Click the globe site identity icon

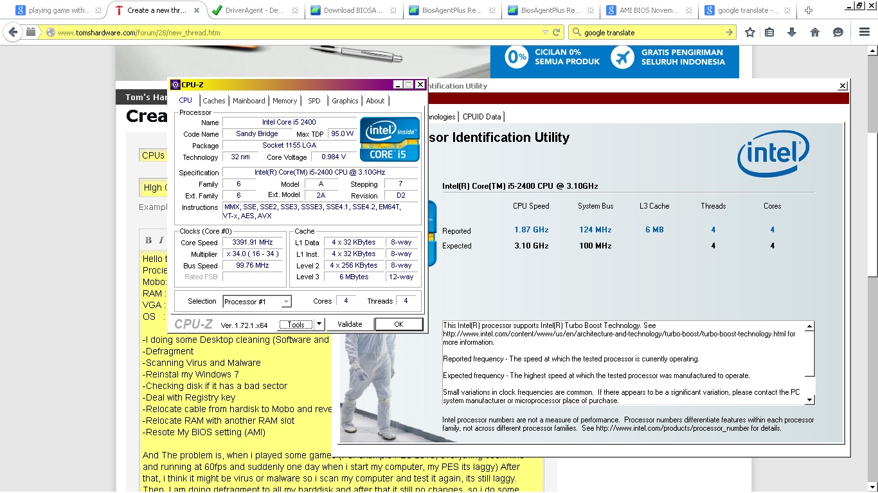tap(51, 32)
